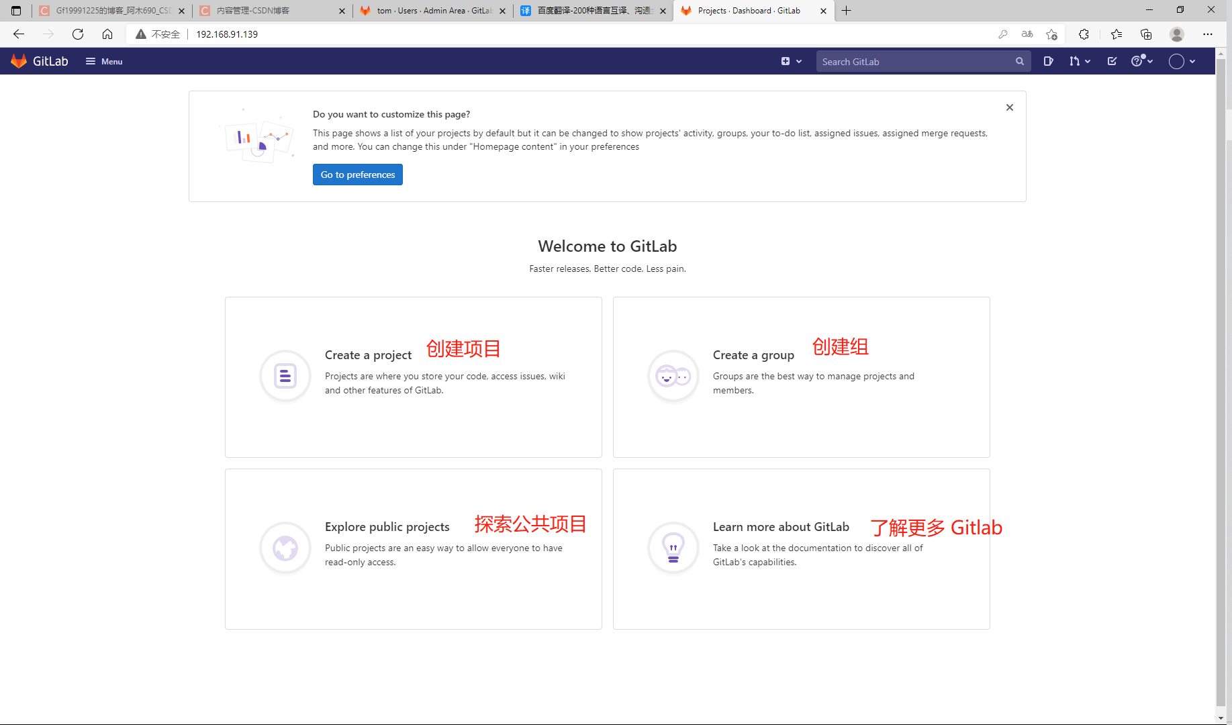This screenshot has width=1232, height=725.
Task: Click the address bar URL 192.168.91.139
Action: (227, 34)
